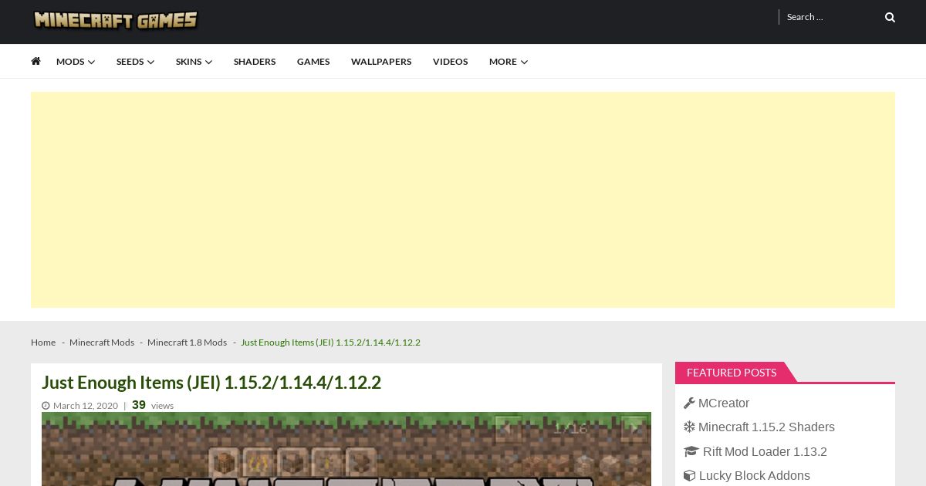Click the FEATURED POSTS tab heading

tap(732, 373)
